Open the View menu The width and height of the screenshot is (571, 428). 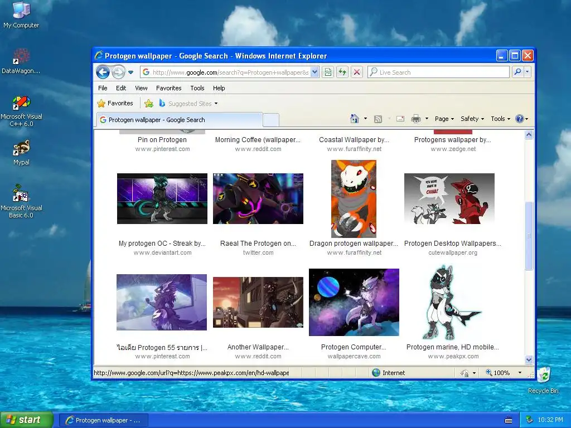(x=141, y=88)
